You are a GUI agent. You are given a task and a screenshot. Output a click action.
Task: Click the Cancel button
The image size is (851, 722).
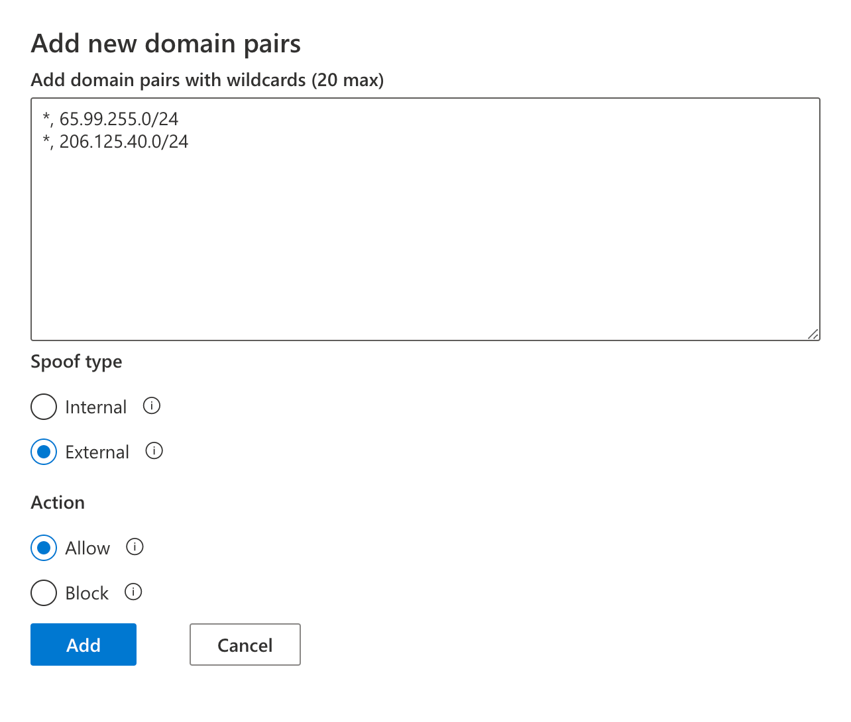click(245, 645)
